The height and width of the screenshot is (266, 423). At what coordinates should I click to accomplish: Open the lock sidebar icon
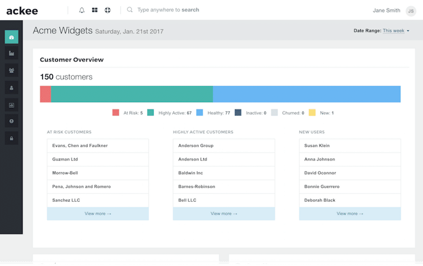[x=11, y=138]
